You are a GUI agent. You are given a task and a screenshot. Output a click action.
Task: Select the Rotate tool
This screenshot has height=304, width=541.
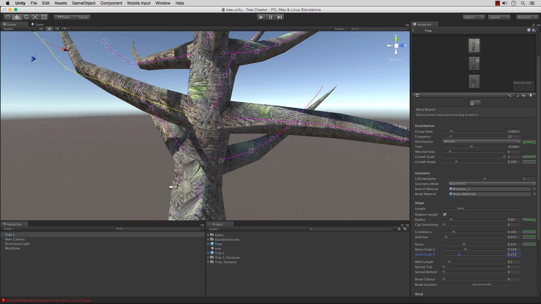(26, 17)
